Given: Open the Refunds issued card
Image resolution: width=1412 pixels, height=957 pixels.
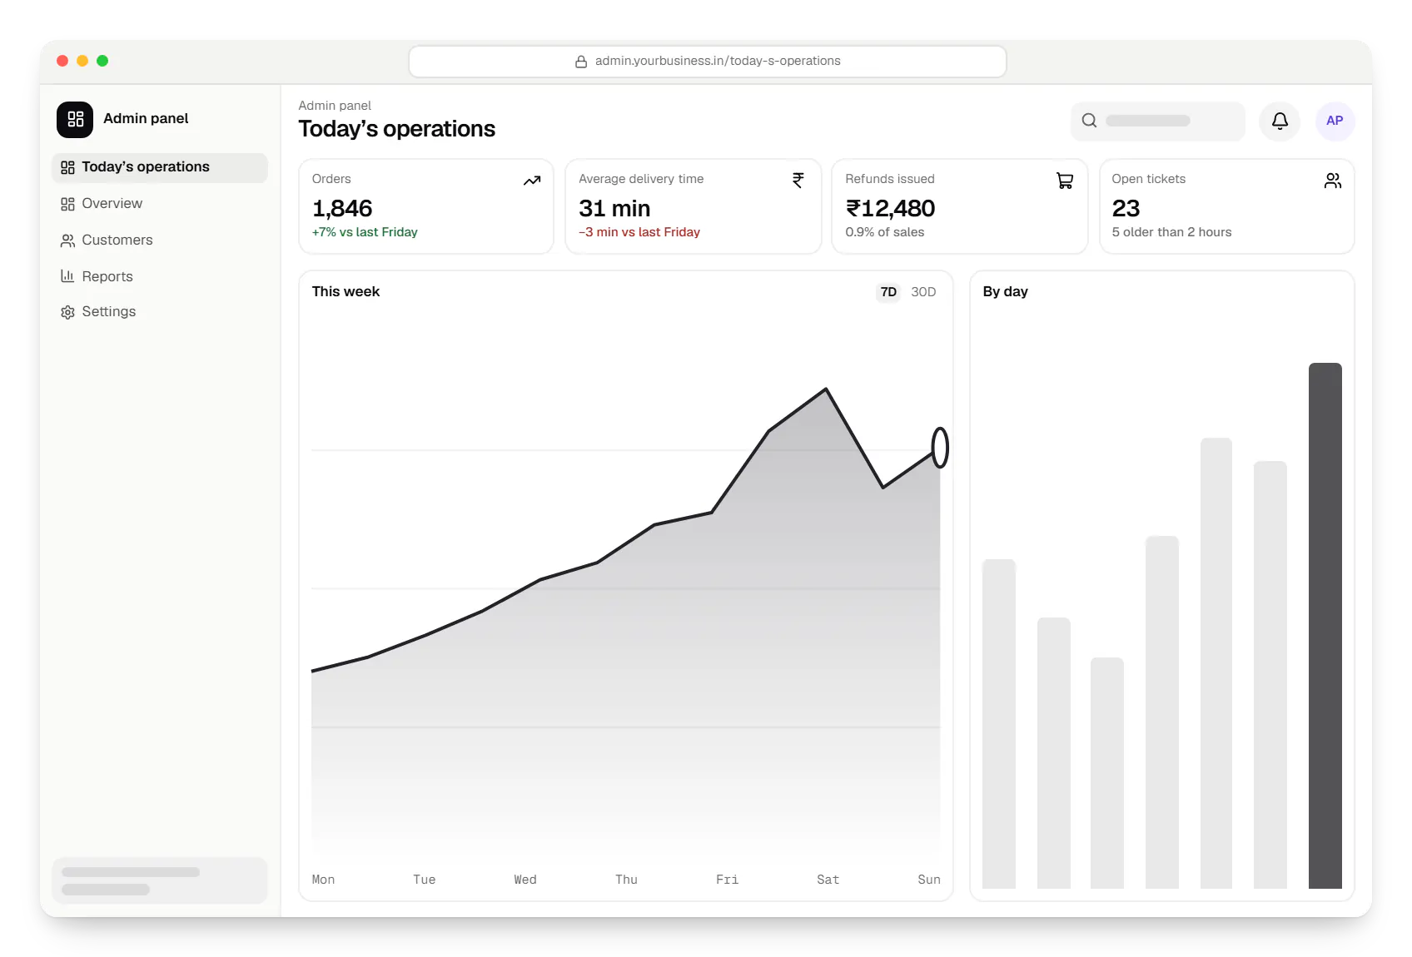Looking at the screenshot, I should point(960,206).
